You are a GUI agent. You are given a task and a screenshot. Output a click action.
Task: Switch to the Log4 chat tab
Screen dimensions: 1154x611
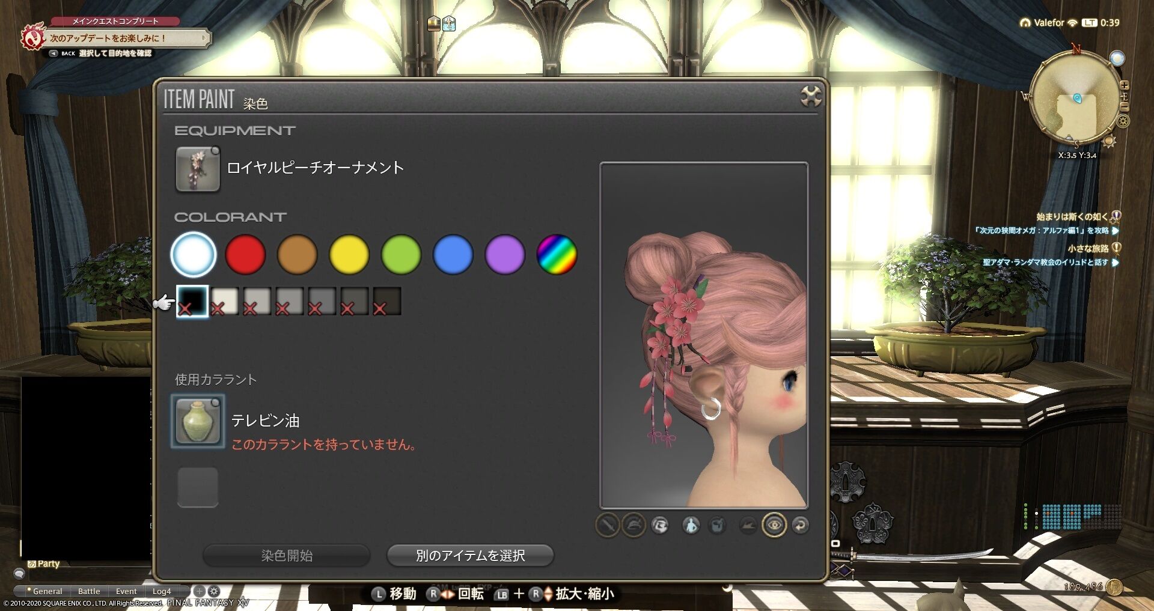162,591
